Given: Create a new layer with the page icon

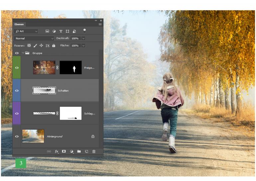Looking at the screenshot, I should tap(86, 151).
